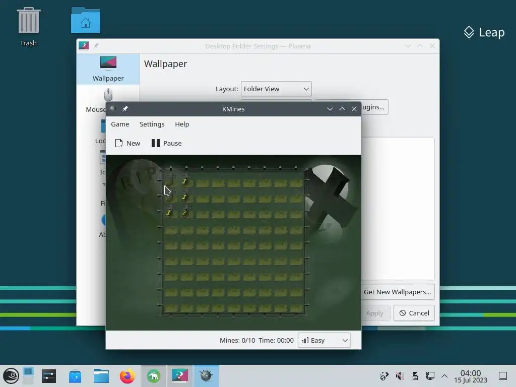
Task: Click the Plasma settings window icon in title bar
Action: 84,46
